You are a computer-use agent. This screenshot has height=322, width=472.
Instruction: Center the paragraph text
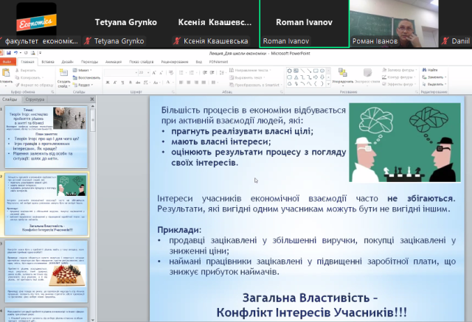pyautogui.click(x=189, y=83)
